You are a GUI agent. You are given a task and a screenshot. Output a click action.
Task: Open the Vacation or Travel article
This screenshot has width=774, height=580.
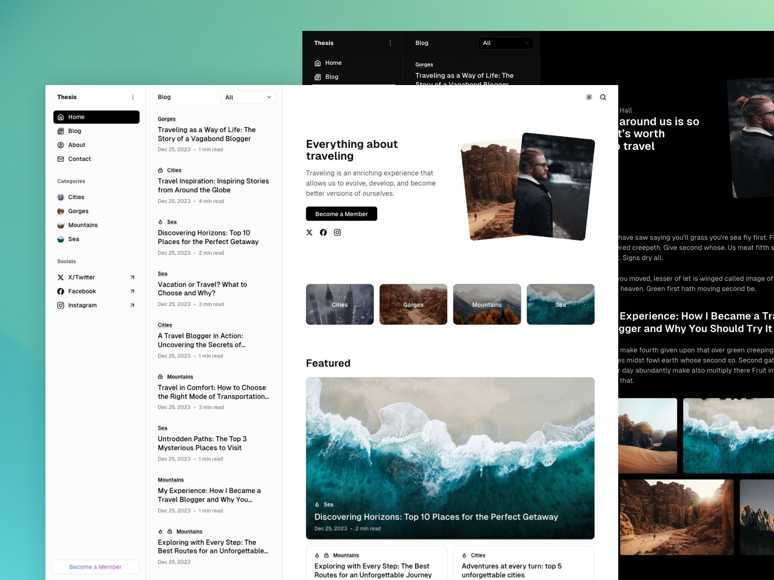(x=202, y=289)
